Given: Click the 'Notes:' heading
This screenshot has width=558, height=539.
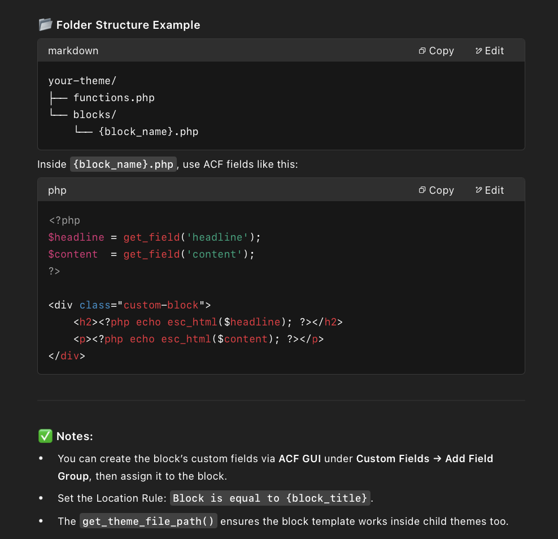Looking at the screenshot, I should point(75,436).
